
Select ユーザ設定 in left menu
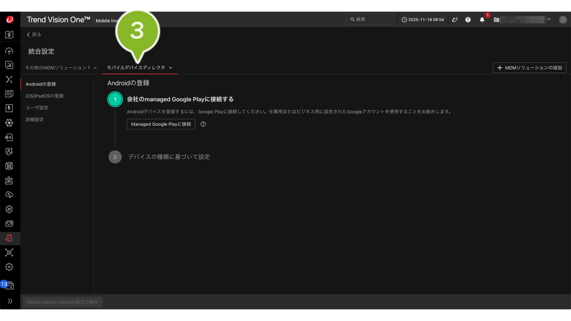tap(37, 108)
